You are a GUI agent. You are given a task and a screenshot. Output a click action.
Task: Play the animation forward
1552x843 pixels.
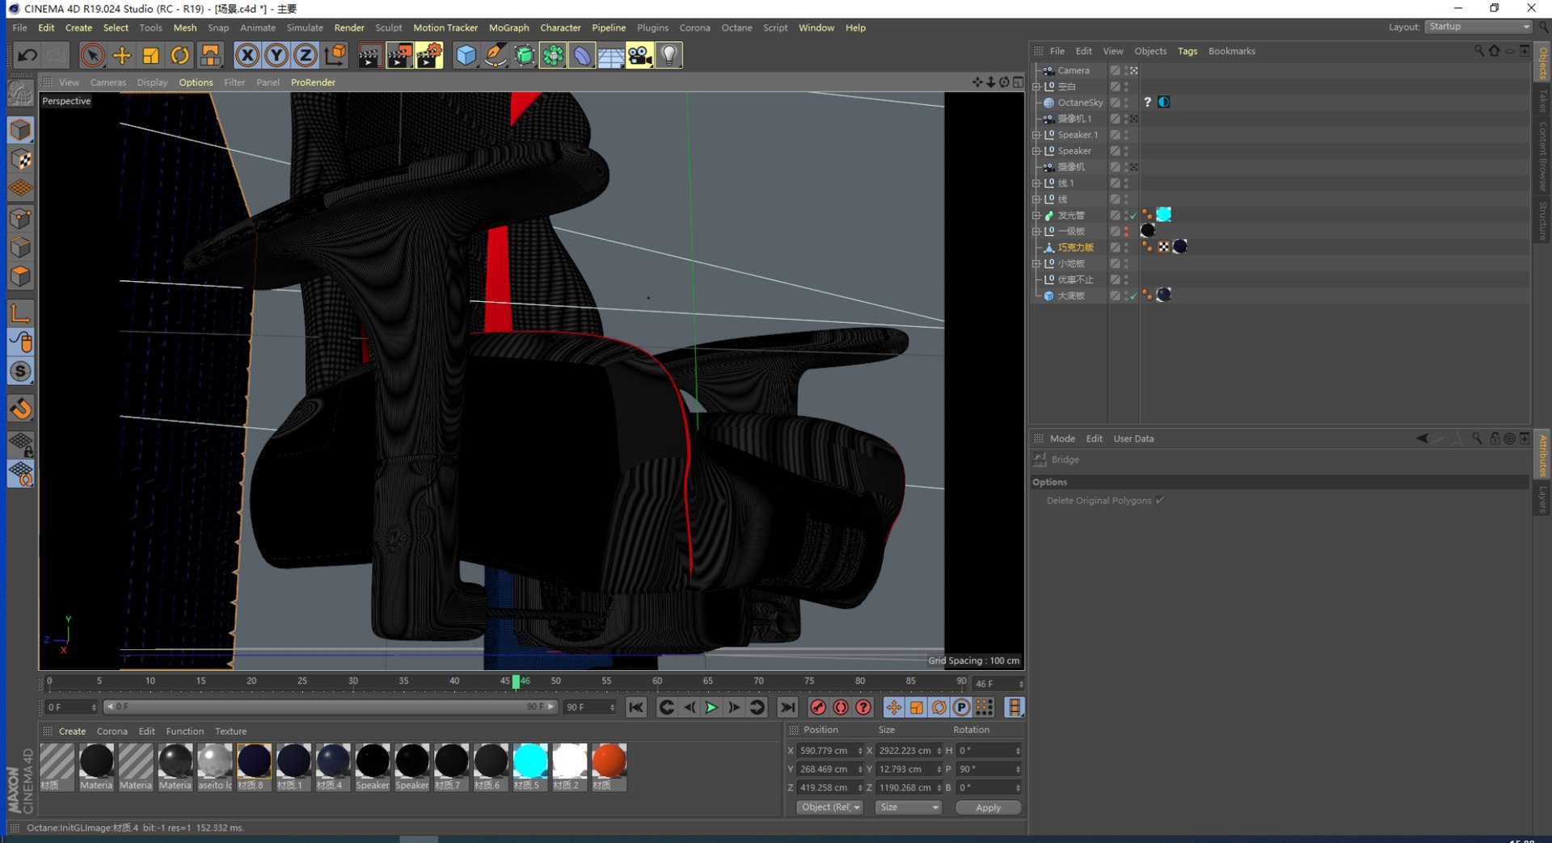pyautogui.click(x=711, y=707)
